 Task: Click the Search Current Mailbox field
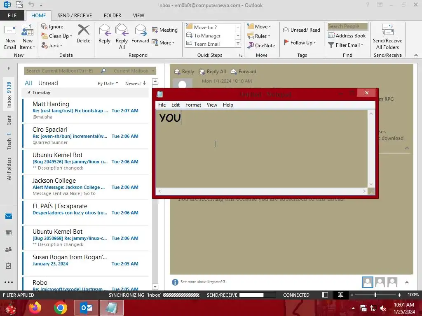pos(62,71)
